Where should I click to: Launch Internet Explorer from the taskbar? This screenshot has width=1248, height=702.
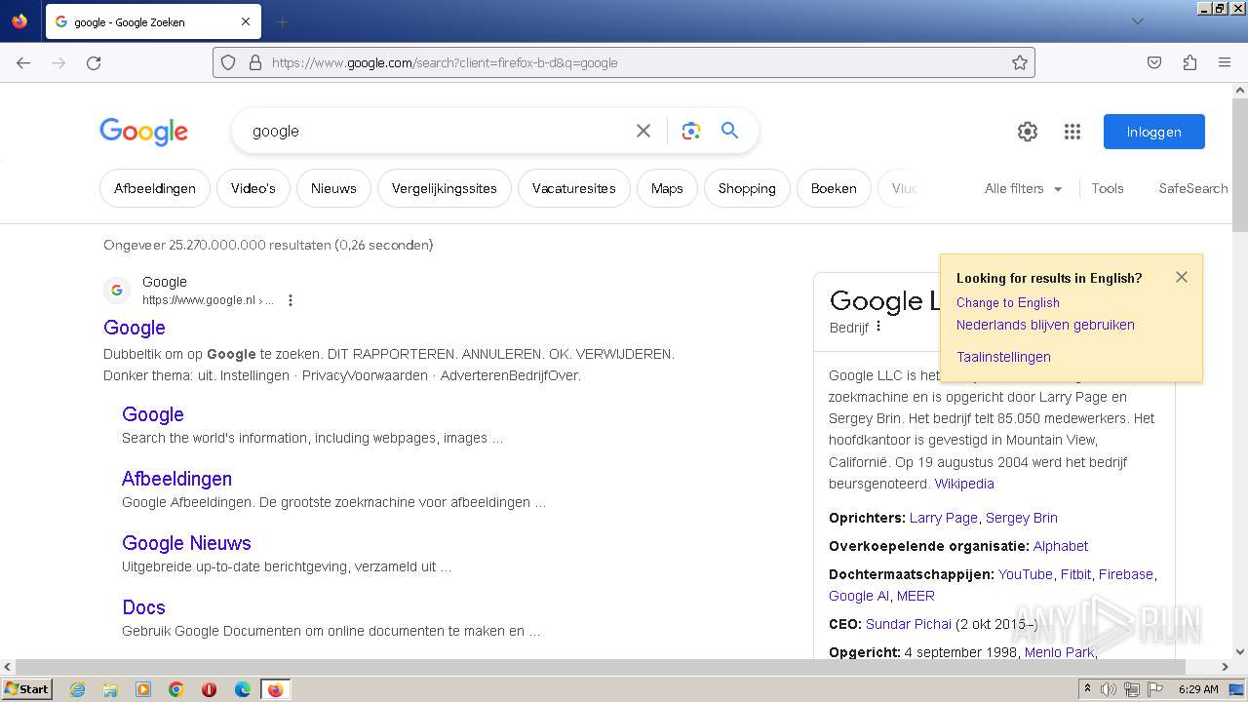(77, 689)
